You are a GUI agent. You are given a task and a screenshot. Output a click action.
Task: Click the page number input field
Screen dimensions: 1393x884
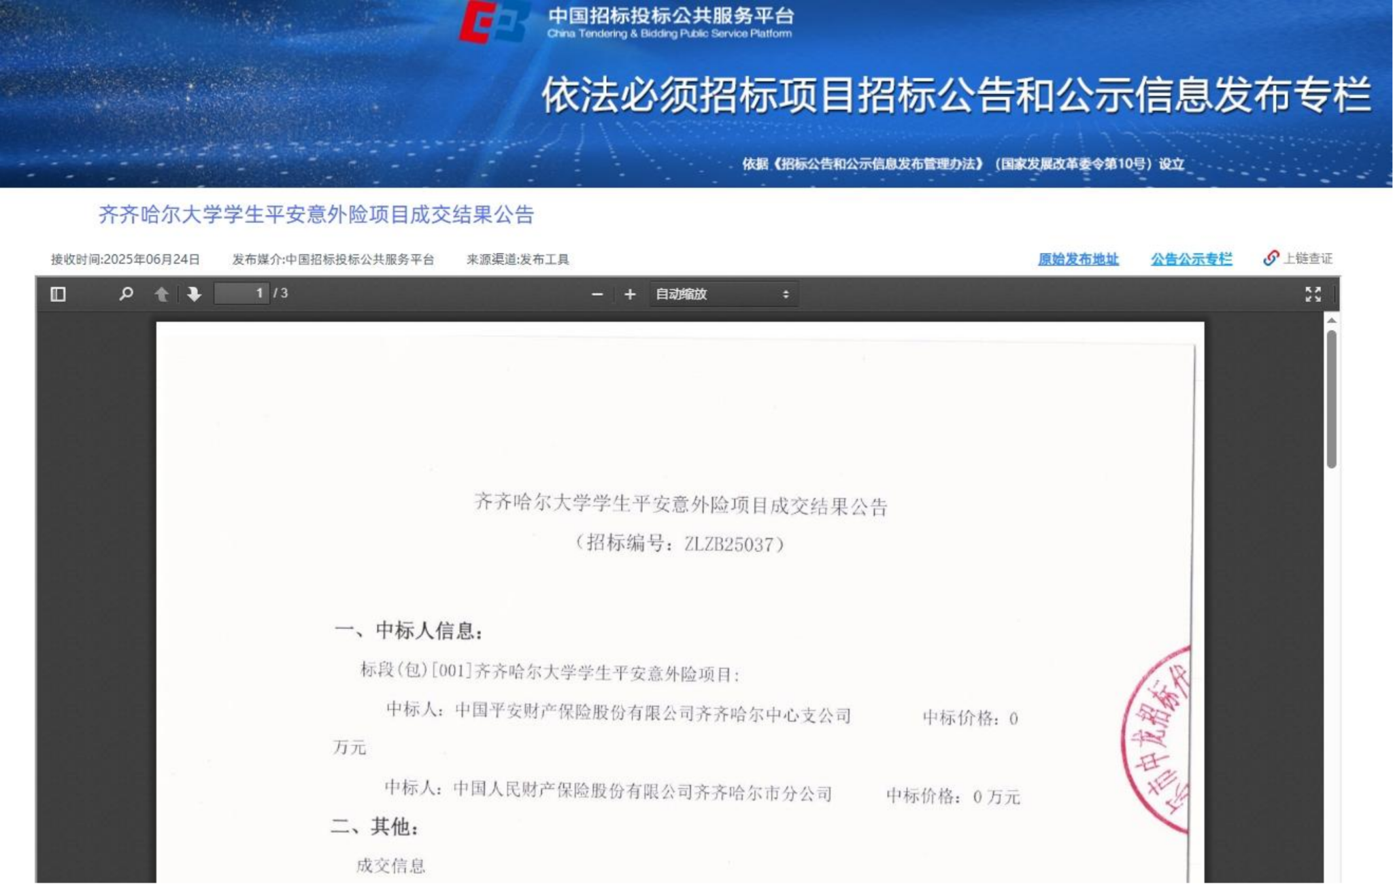(x=241, y=294)
